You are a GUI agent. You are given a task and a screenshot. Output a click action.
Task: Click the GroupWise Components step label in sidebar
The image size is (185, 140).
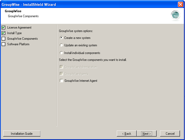point(22,39)
